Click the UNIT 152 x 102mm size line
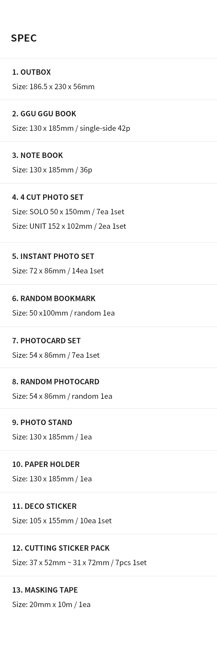Screen dimensions: 217x652 (69, 226)
